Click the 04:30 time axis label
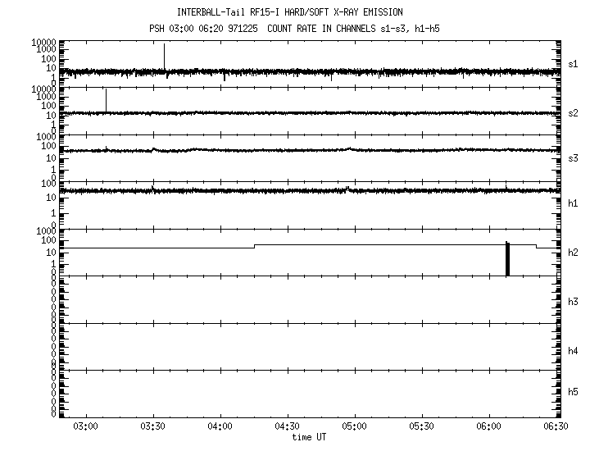 (x=288, y=427)
